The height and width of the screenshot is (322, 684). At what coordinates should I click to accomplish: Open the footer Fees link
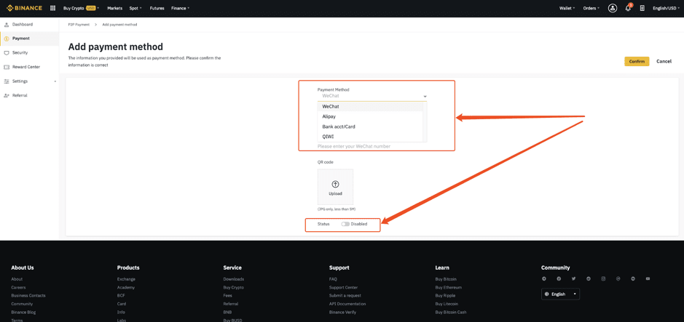[x=227, y=296]
